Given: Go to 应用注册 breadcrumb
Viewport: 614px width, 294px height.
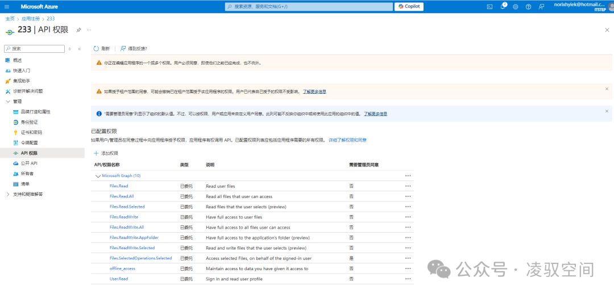Looking at the screenshot, I should coord(31,18).
